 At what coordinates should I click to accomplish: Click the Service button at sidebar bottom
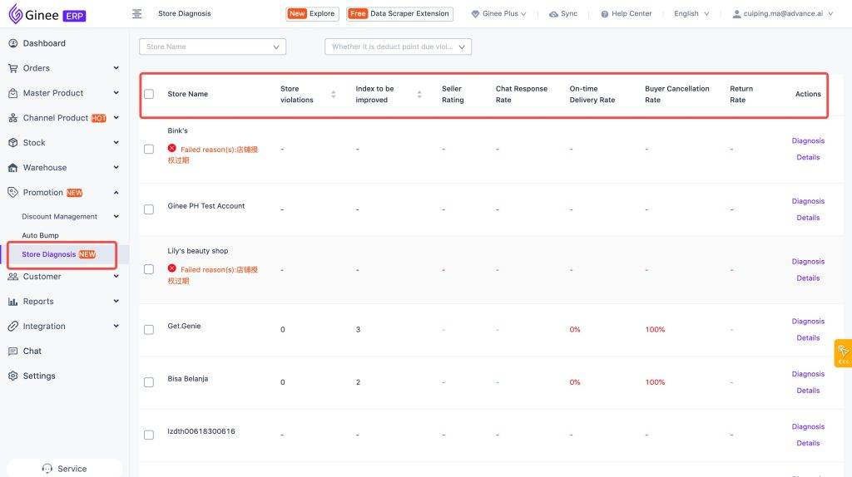[x=64, y=469]
